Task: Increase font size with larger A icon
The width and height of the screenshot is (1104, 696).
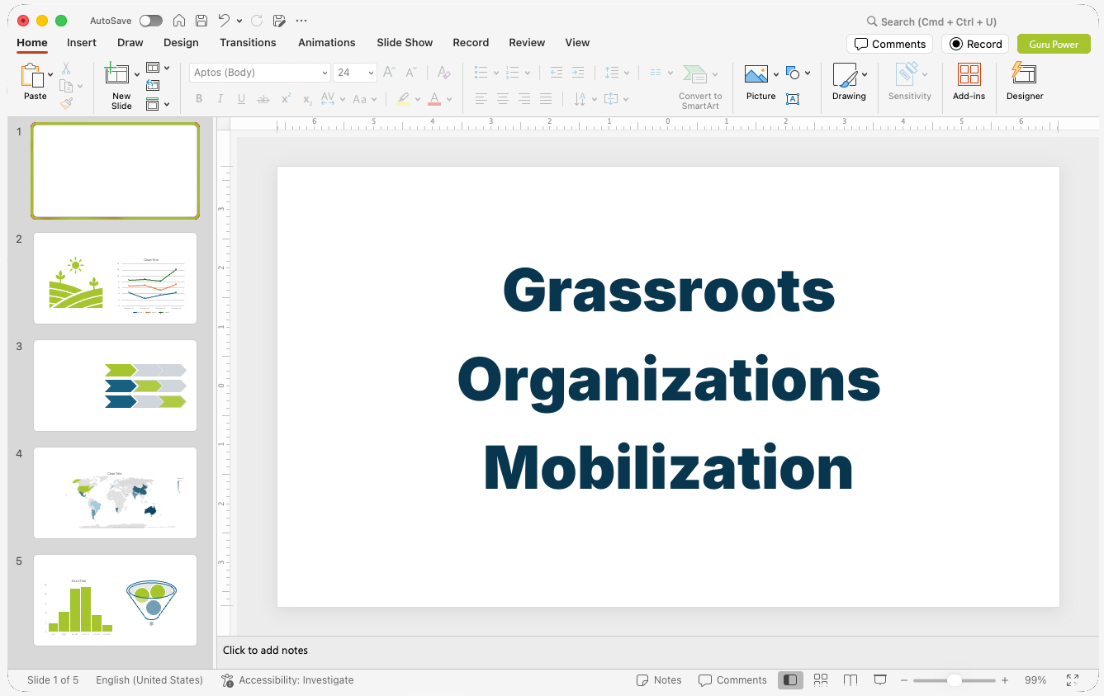Action: [390, 73]
